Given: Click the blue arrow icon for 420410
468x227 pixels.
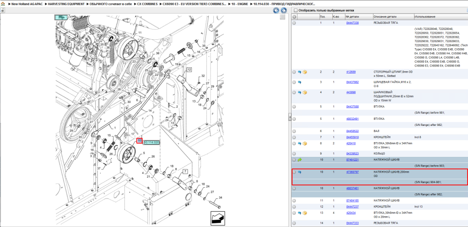Looking at the screenshot, I should point(300,143).
